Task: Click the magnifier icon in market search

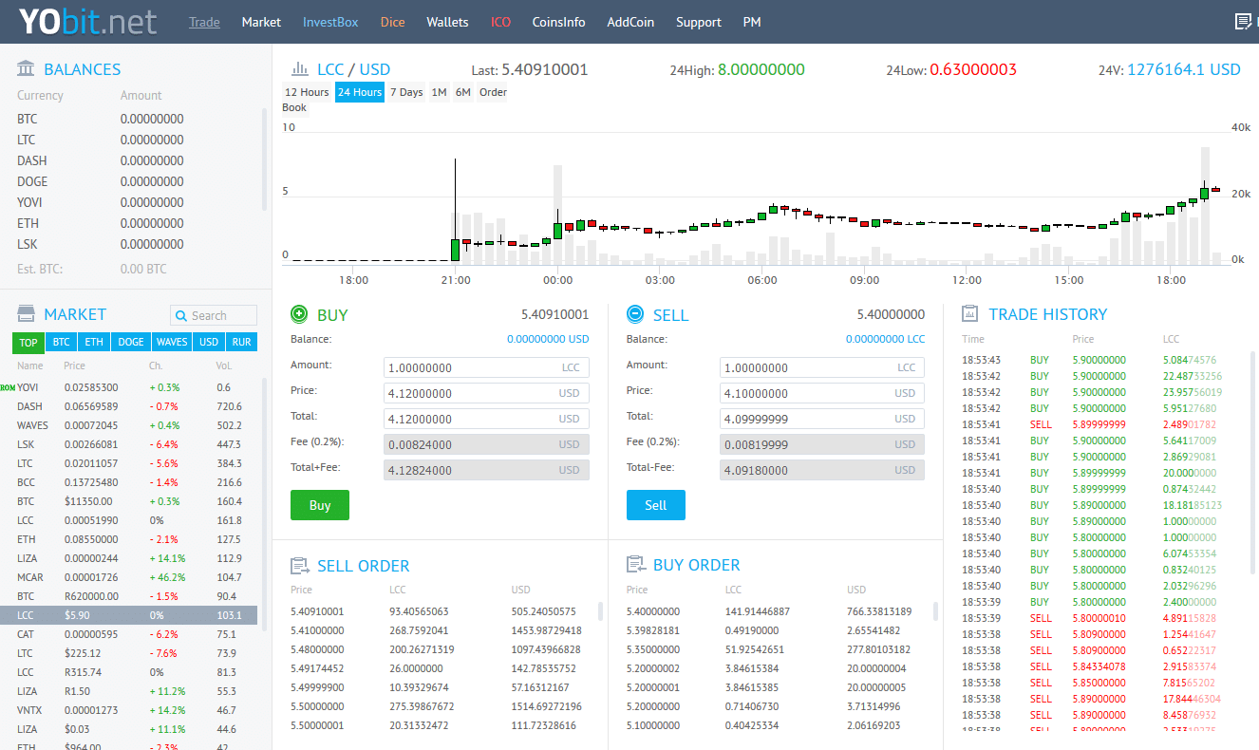Action: click(181, 315)
